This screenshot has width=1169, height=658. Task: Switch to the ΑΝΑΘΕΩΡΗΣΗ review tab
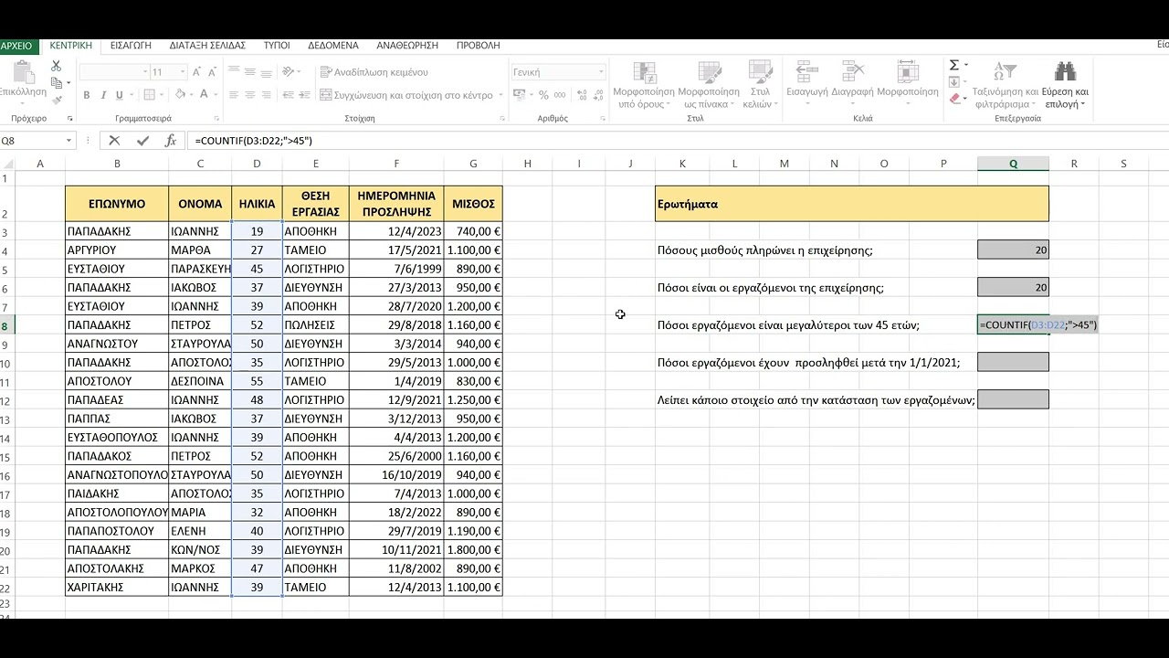click(407, 46)
